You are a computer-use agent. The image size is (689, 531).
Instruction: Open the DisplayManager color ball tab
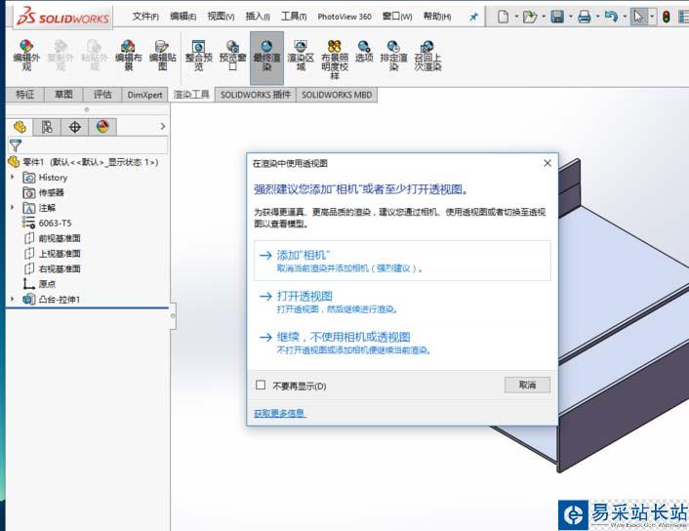point(102,127)
